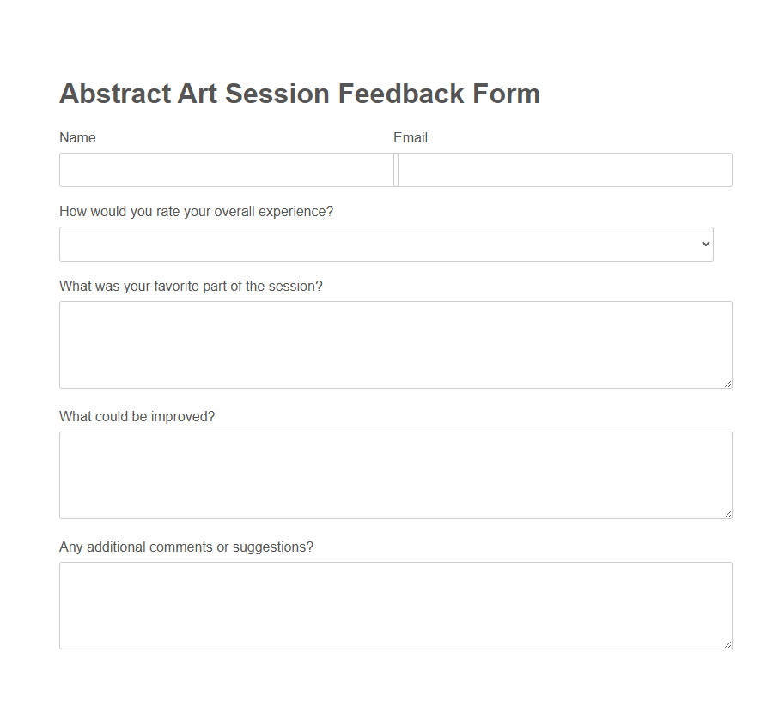Click the overall experience question label

(196, 211)
